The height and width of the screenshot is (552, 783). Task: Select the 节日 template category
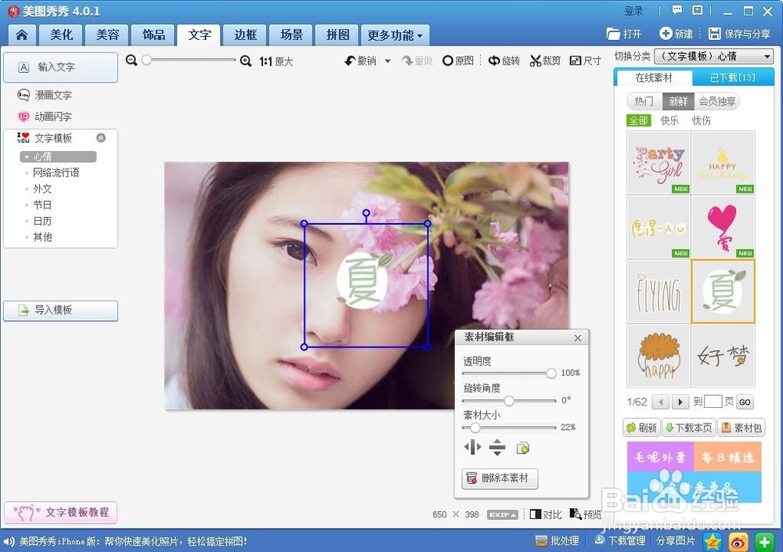[41, 205]
